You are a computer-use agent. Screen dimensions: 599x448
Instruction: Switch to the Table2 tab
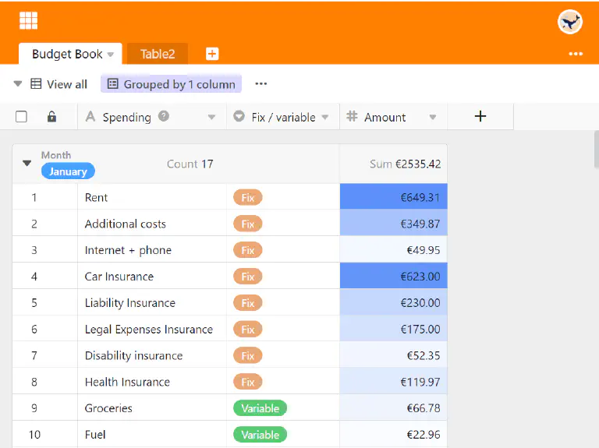(x=158, y=54)
